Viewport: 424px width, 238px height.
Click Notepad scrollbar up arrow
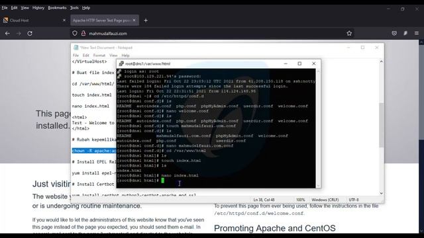point(381,61)
